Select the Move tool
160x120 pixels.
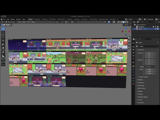coord(3,37)
